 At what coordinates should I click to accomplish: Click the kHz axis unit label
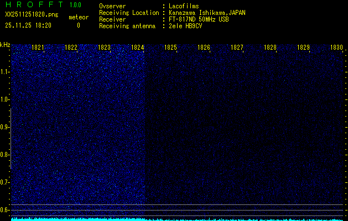[x=5, y=45]
